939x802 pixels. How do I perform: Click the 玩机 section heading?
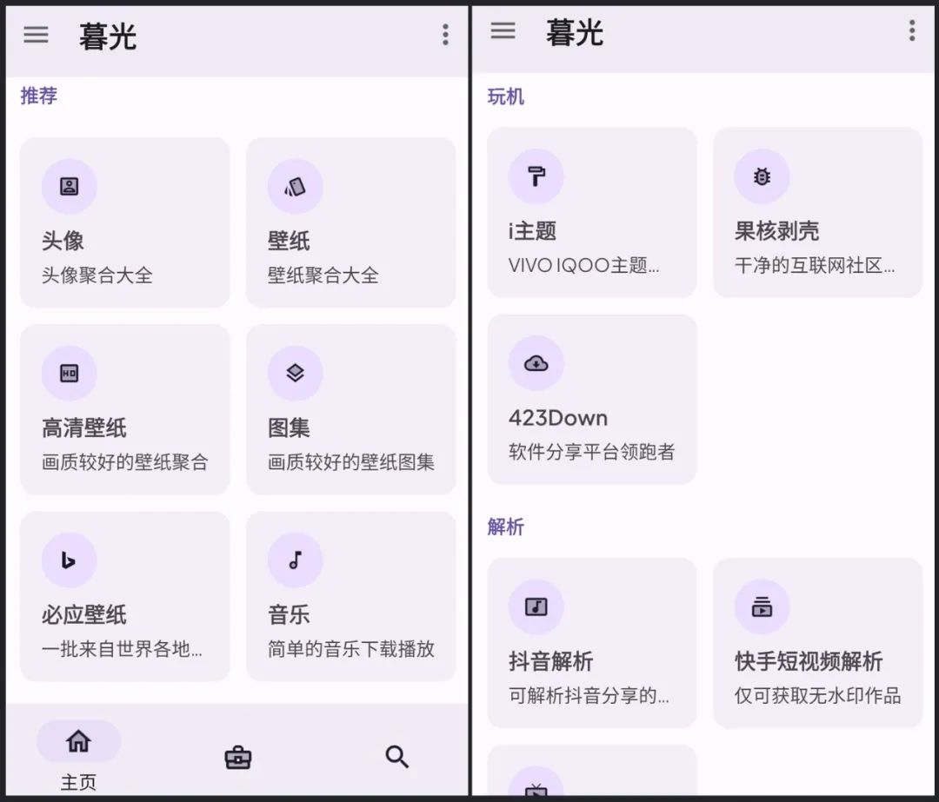click(505, 96)
